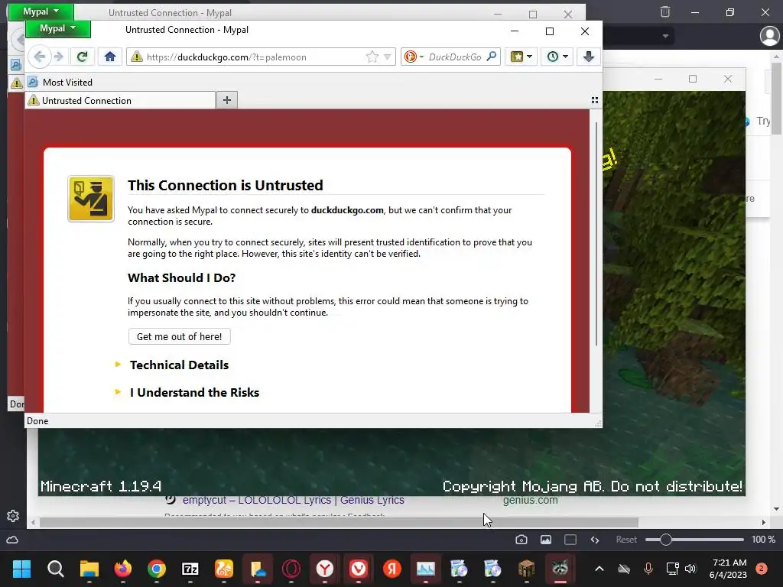Expand I Understand the Risks section

pos(194,392)
